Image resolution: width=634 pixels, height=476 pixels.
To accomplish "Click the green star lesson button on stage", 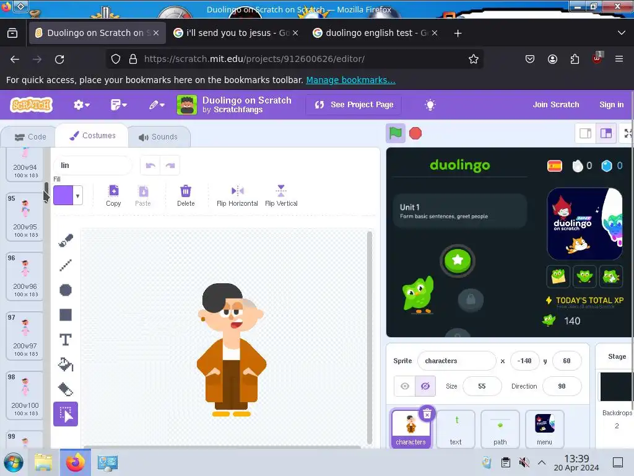I will click(x=458, y=260).
